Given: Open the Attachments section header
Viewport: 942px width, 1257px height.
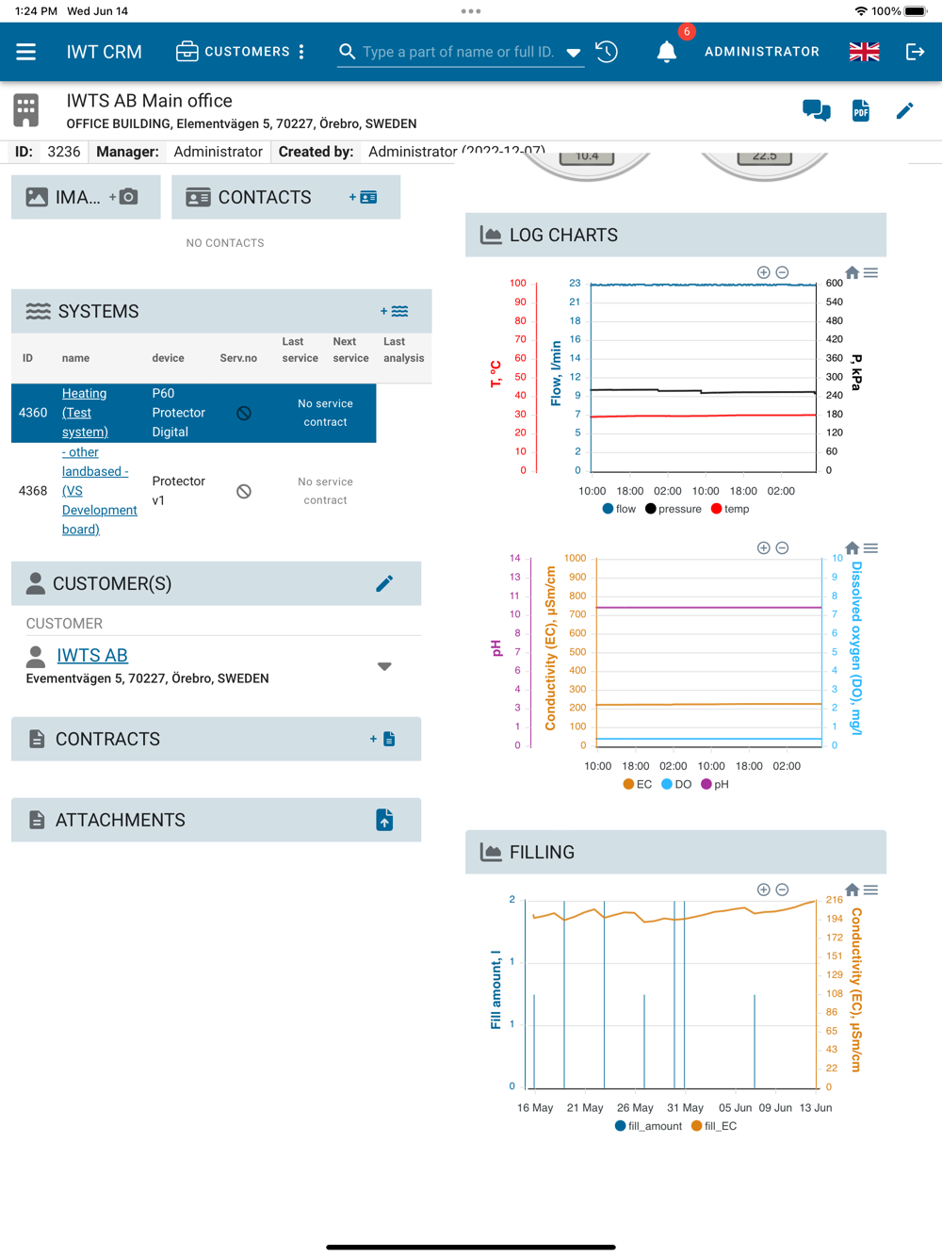Looking at the screenshot, I should (216, 820).
